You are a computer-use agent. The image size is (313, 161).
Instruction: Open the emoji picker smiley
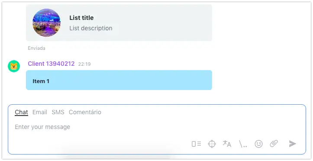[x=258, y=144]
